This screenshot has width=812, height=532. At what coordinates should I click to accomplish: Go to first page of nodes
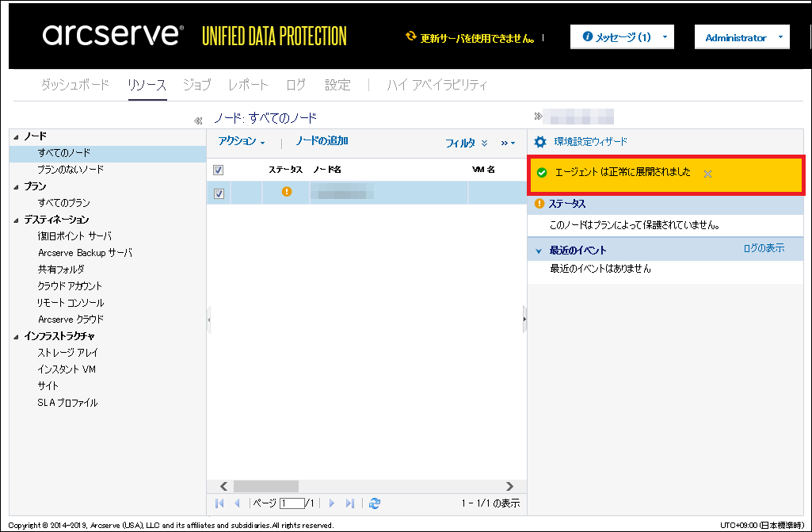[x=219, y=503]
